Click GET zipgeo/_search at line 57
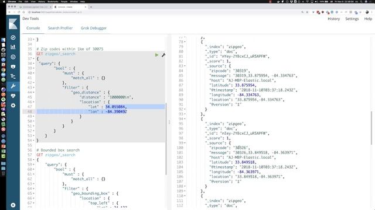The height and width of the screenshot is (210, 375). 56,155
